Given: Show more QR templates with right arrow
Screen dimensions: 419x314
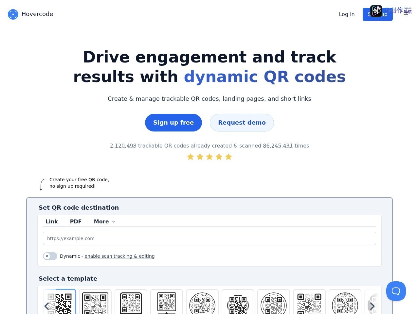Looking at the screenshot, I should [x=372, y=306].
